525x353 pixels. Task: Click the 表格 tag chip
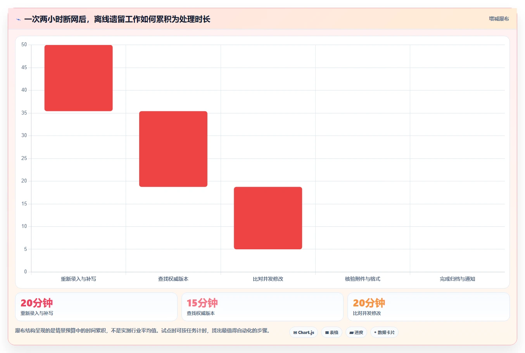[x=332, y=332]
